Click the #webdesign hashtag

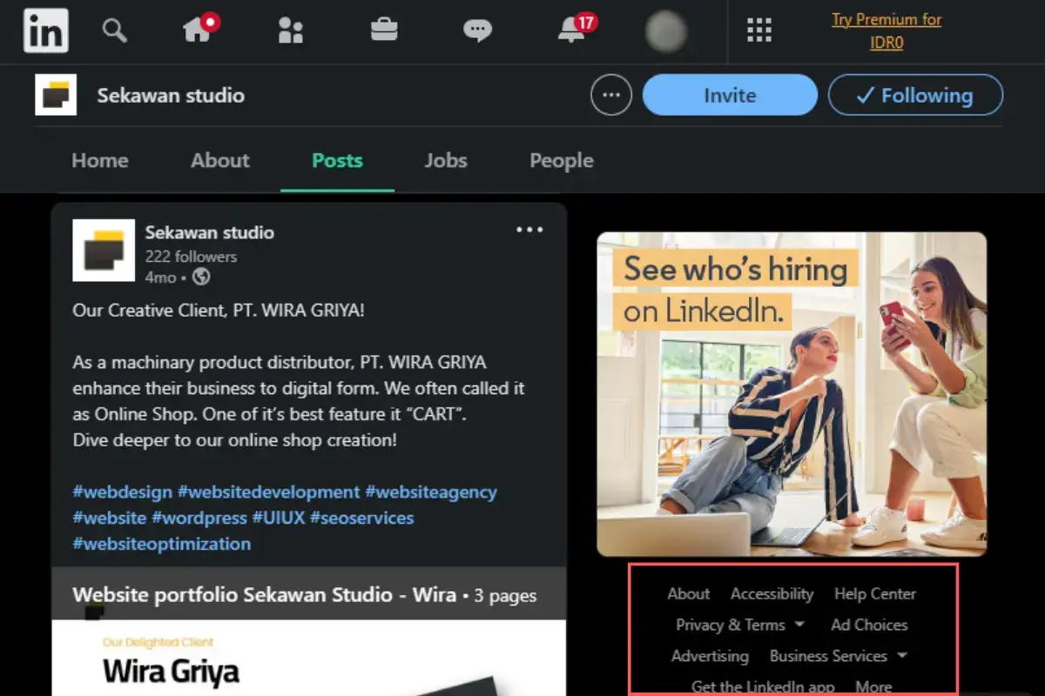(x=123, y=492)
